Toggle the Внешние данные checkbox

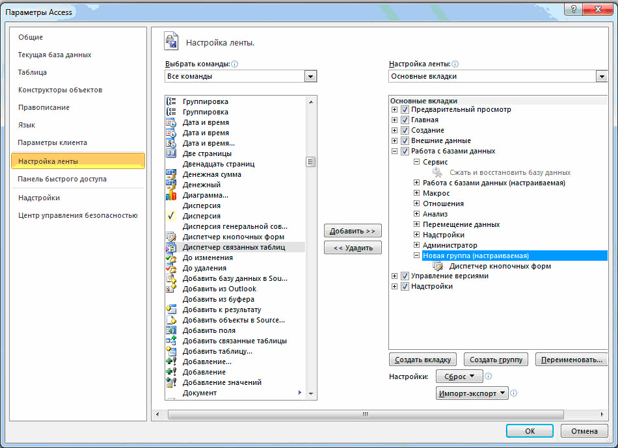405,140
